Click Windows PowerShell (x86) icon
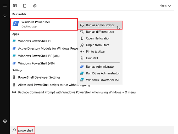178x134 pixels. [14, 63]
